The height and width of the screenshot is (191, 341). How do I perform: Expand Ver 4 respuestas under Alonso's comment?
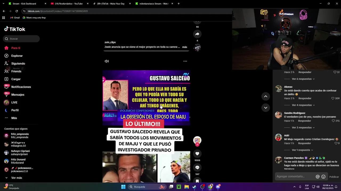click(x=303, y=105)
